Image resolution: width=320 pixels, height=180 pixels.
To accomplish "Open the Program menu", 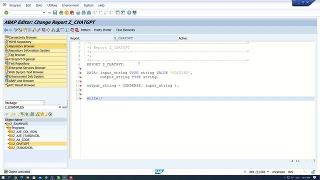I will tap(15, 5).
